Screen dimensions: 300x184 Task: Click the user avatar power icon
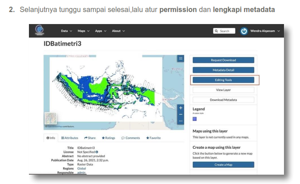[243, 31]
